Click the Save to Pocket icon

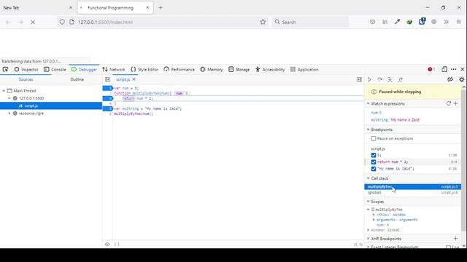(x=372, y=22)
